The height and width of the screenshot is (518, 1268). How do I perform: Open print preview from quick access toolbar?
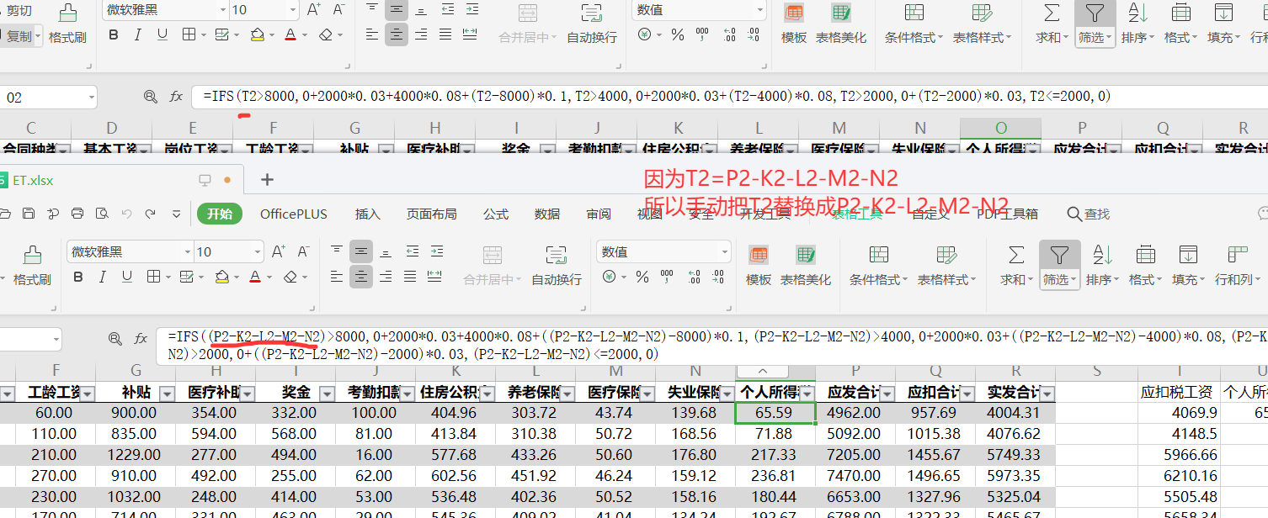(101, 214)
